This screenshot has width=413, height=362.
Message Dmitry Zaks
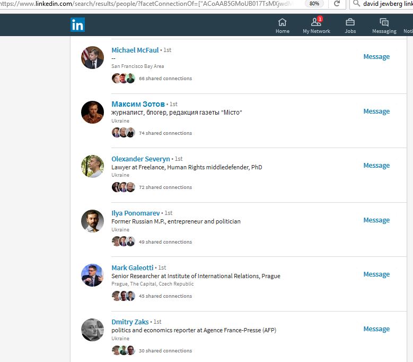[x=376, y=329]
